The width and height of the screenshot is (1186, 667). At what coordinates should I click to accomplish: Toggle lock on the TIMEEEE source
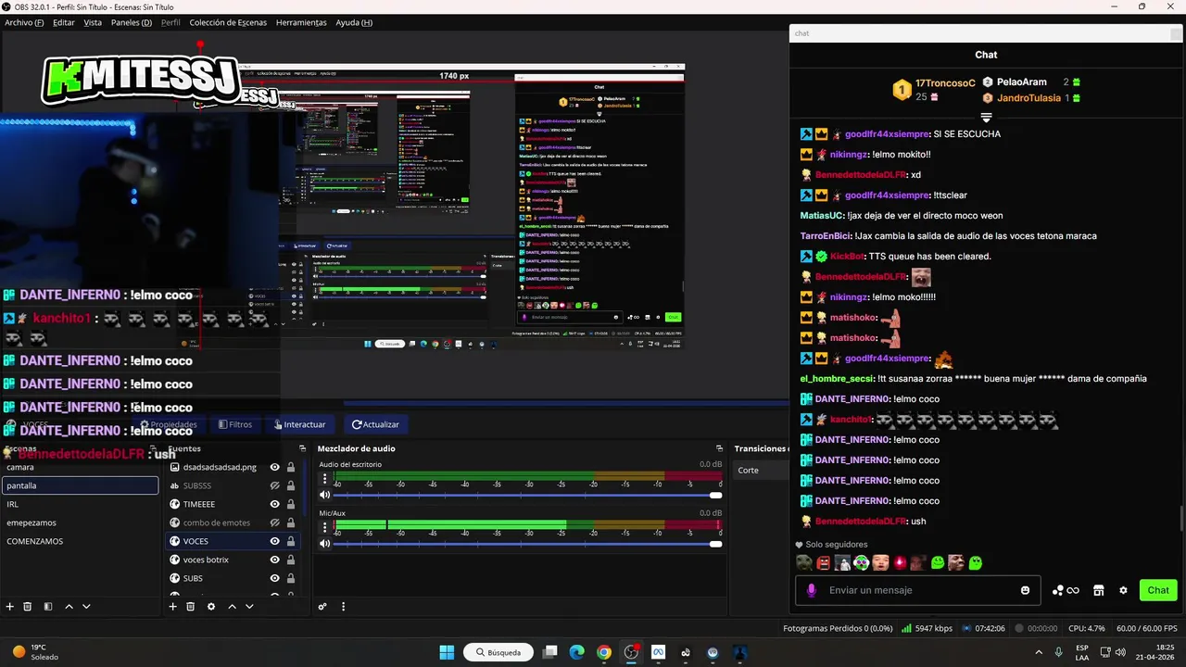click(x=291, y=504)
